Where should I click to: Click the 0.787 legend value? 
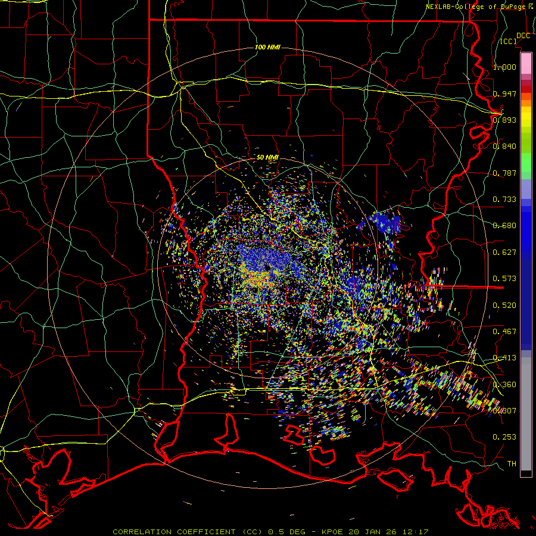pos(504,173)
